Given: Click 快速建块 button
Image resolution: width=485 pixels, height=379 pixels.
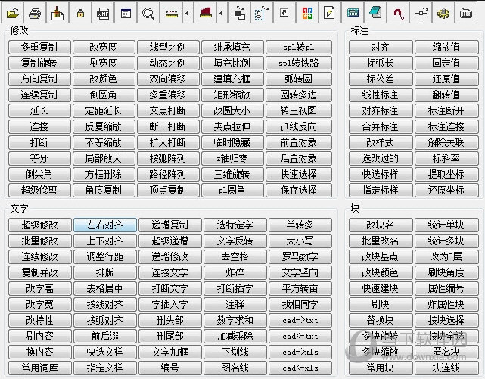Looking at the screenshot, I should [380, 288].
